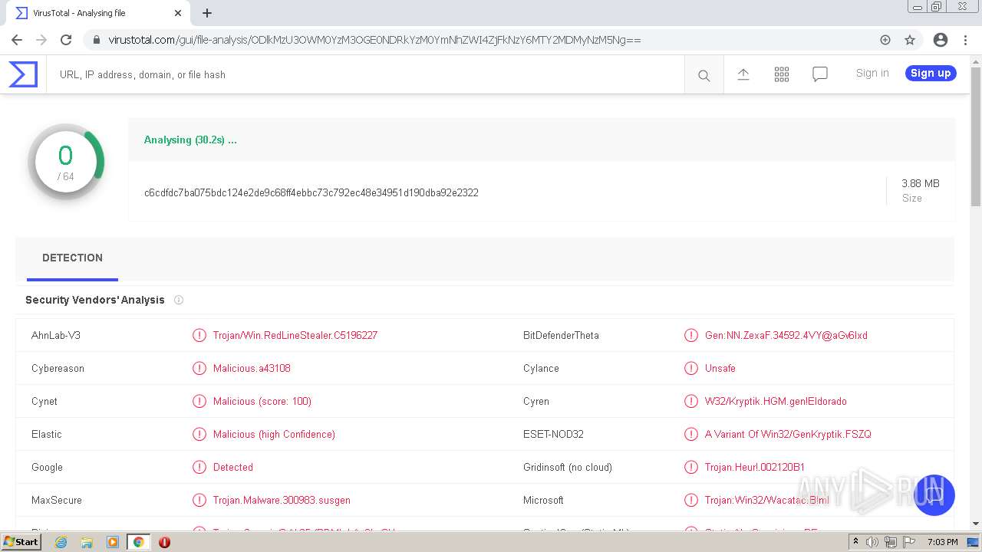Click the AhnLab-V3 alert icon
The image size is (982, 552).
tap(199, 335)
